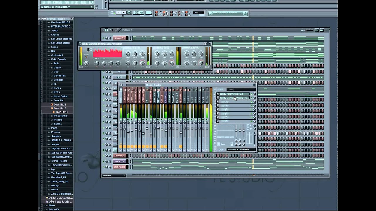
Task: Expand the Legacy folder in browser
Action: 55,35
